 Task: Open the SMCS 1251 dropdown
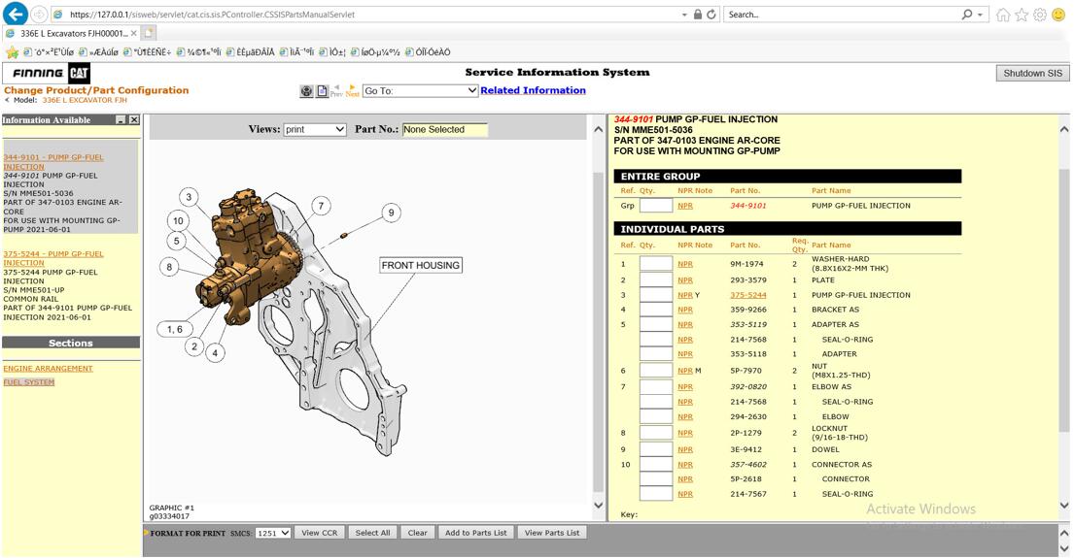273,533
